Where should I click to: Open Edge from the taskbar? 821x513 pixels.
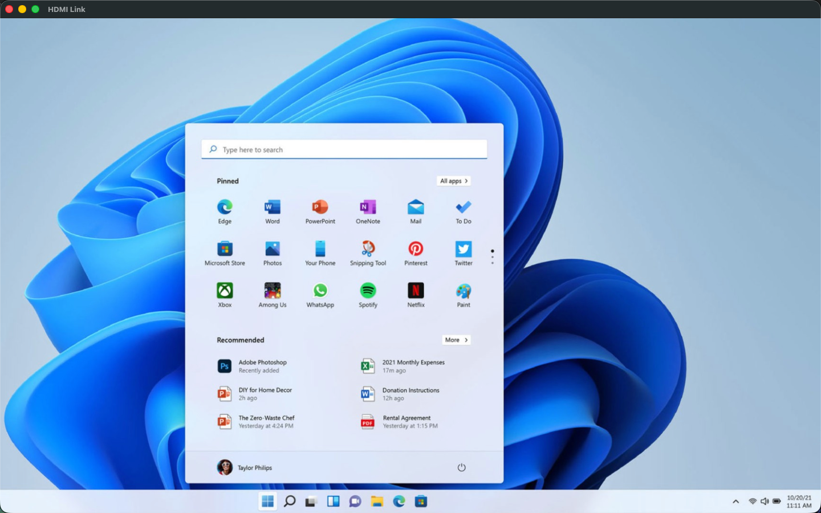399,502
